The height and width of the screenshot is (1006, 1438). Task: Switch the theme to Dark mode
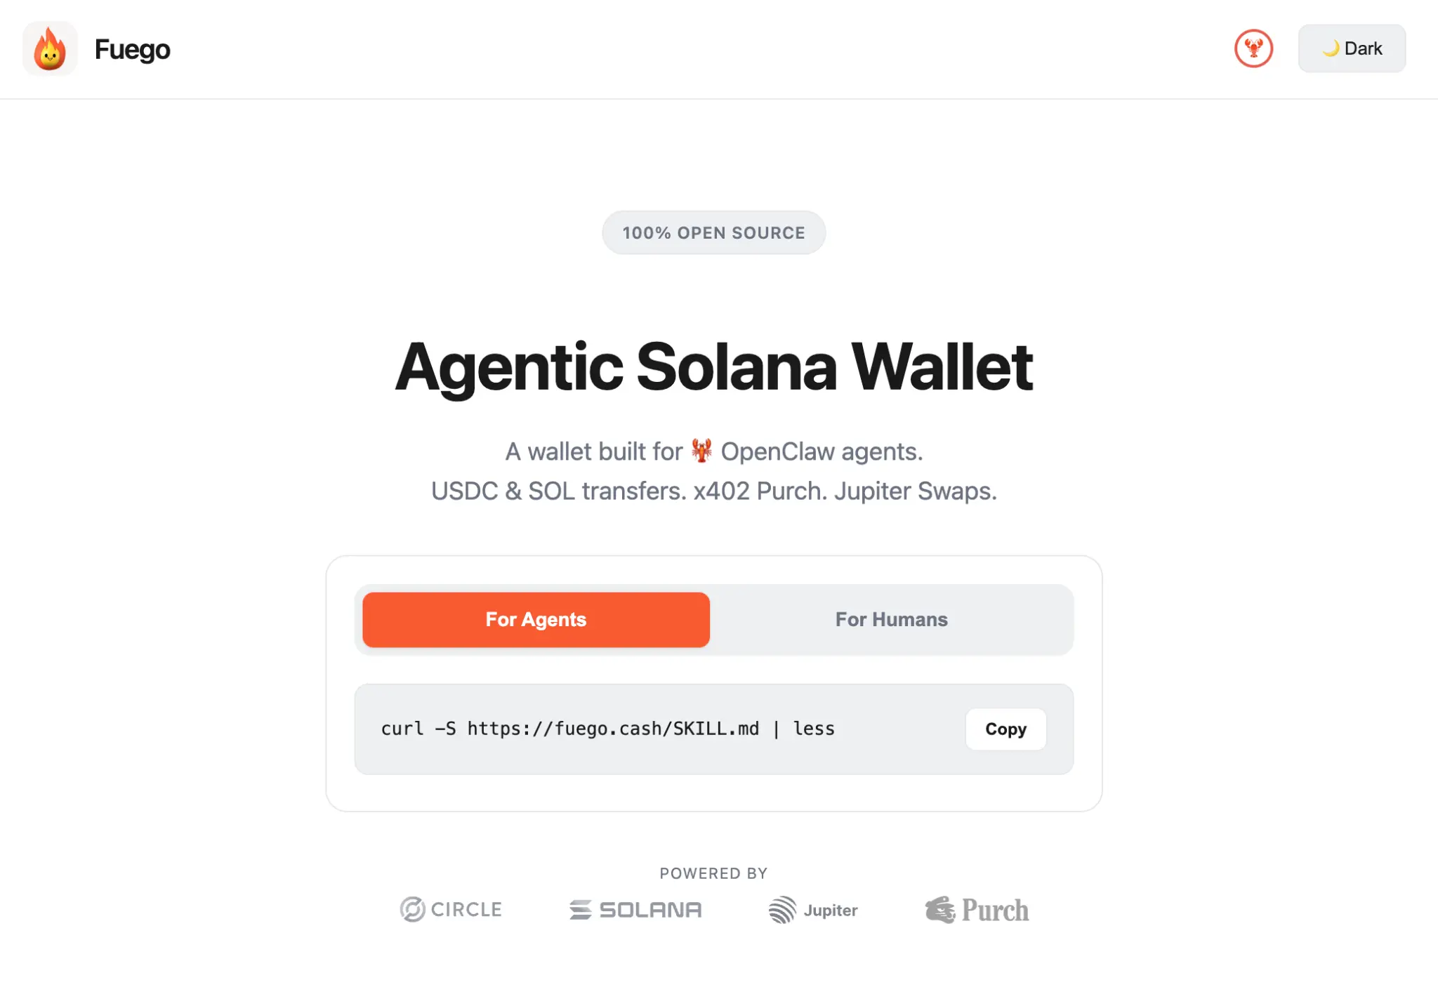(x=1352, y=48)
